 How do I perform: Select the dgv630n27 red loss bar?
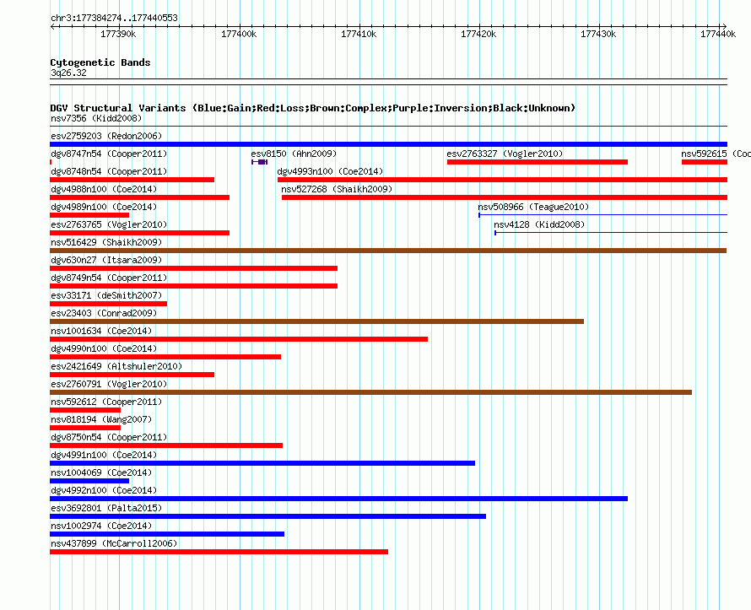tap(193, 268)
